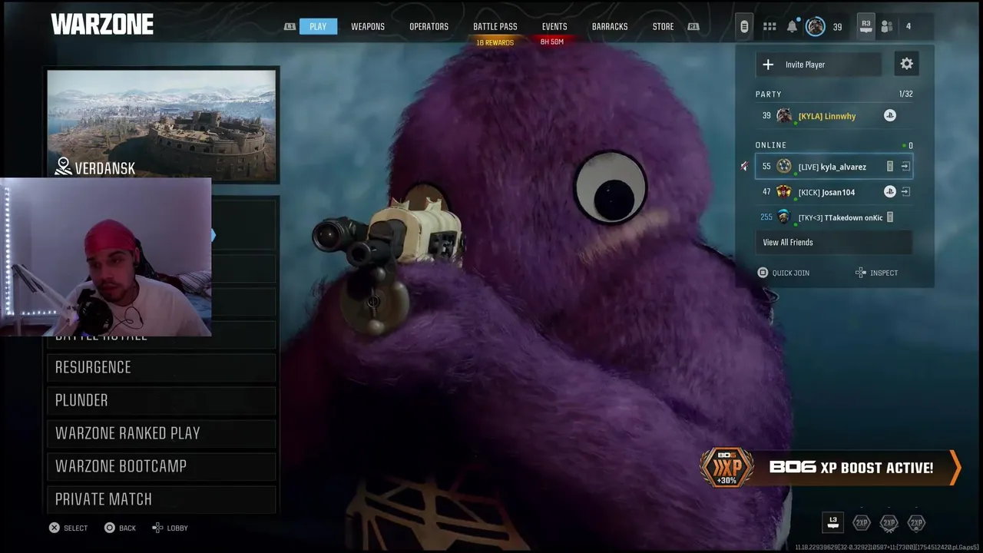
Task: Click the R1 bumper icon
Action: 693,26
